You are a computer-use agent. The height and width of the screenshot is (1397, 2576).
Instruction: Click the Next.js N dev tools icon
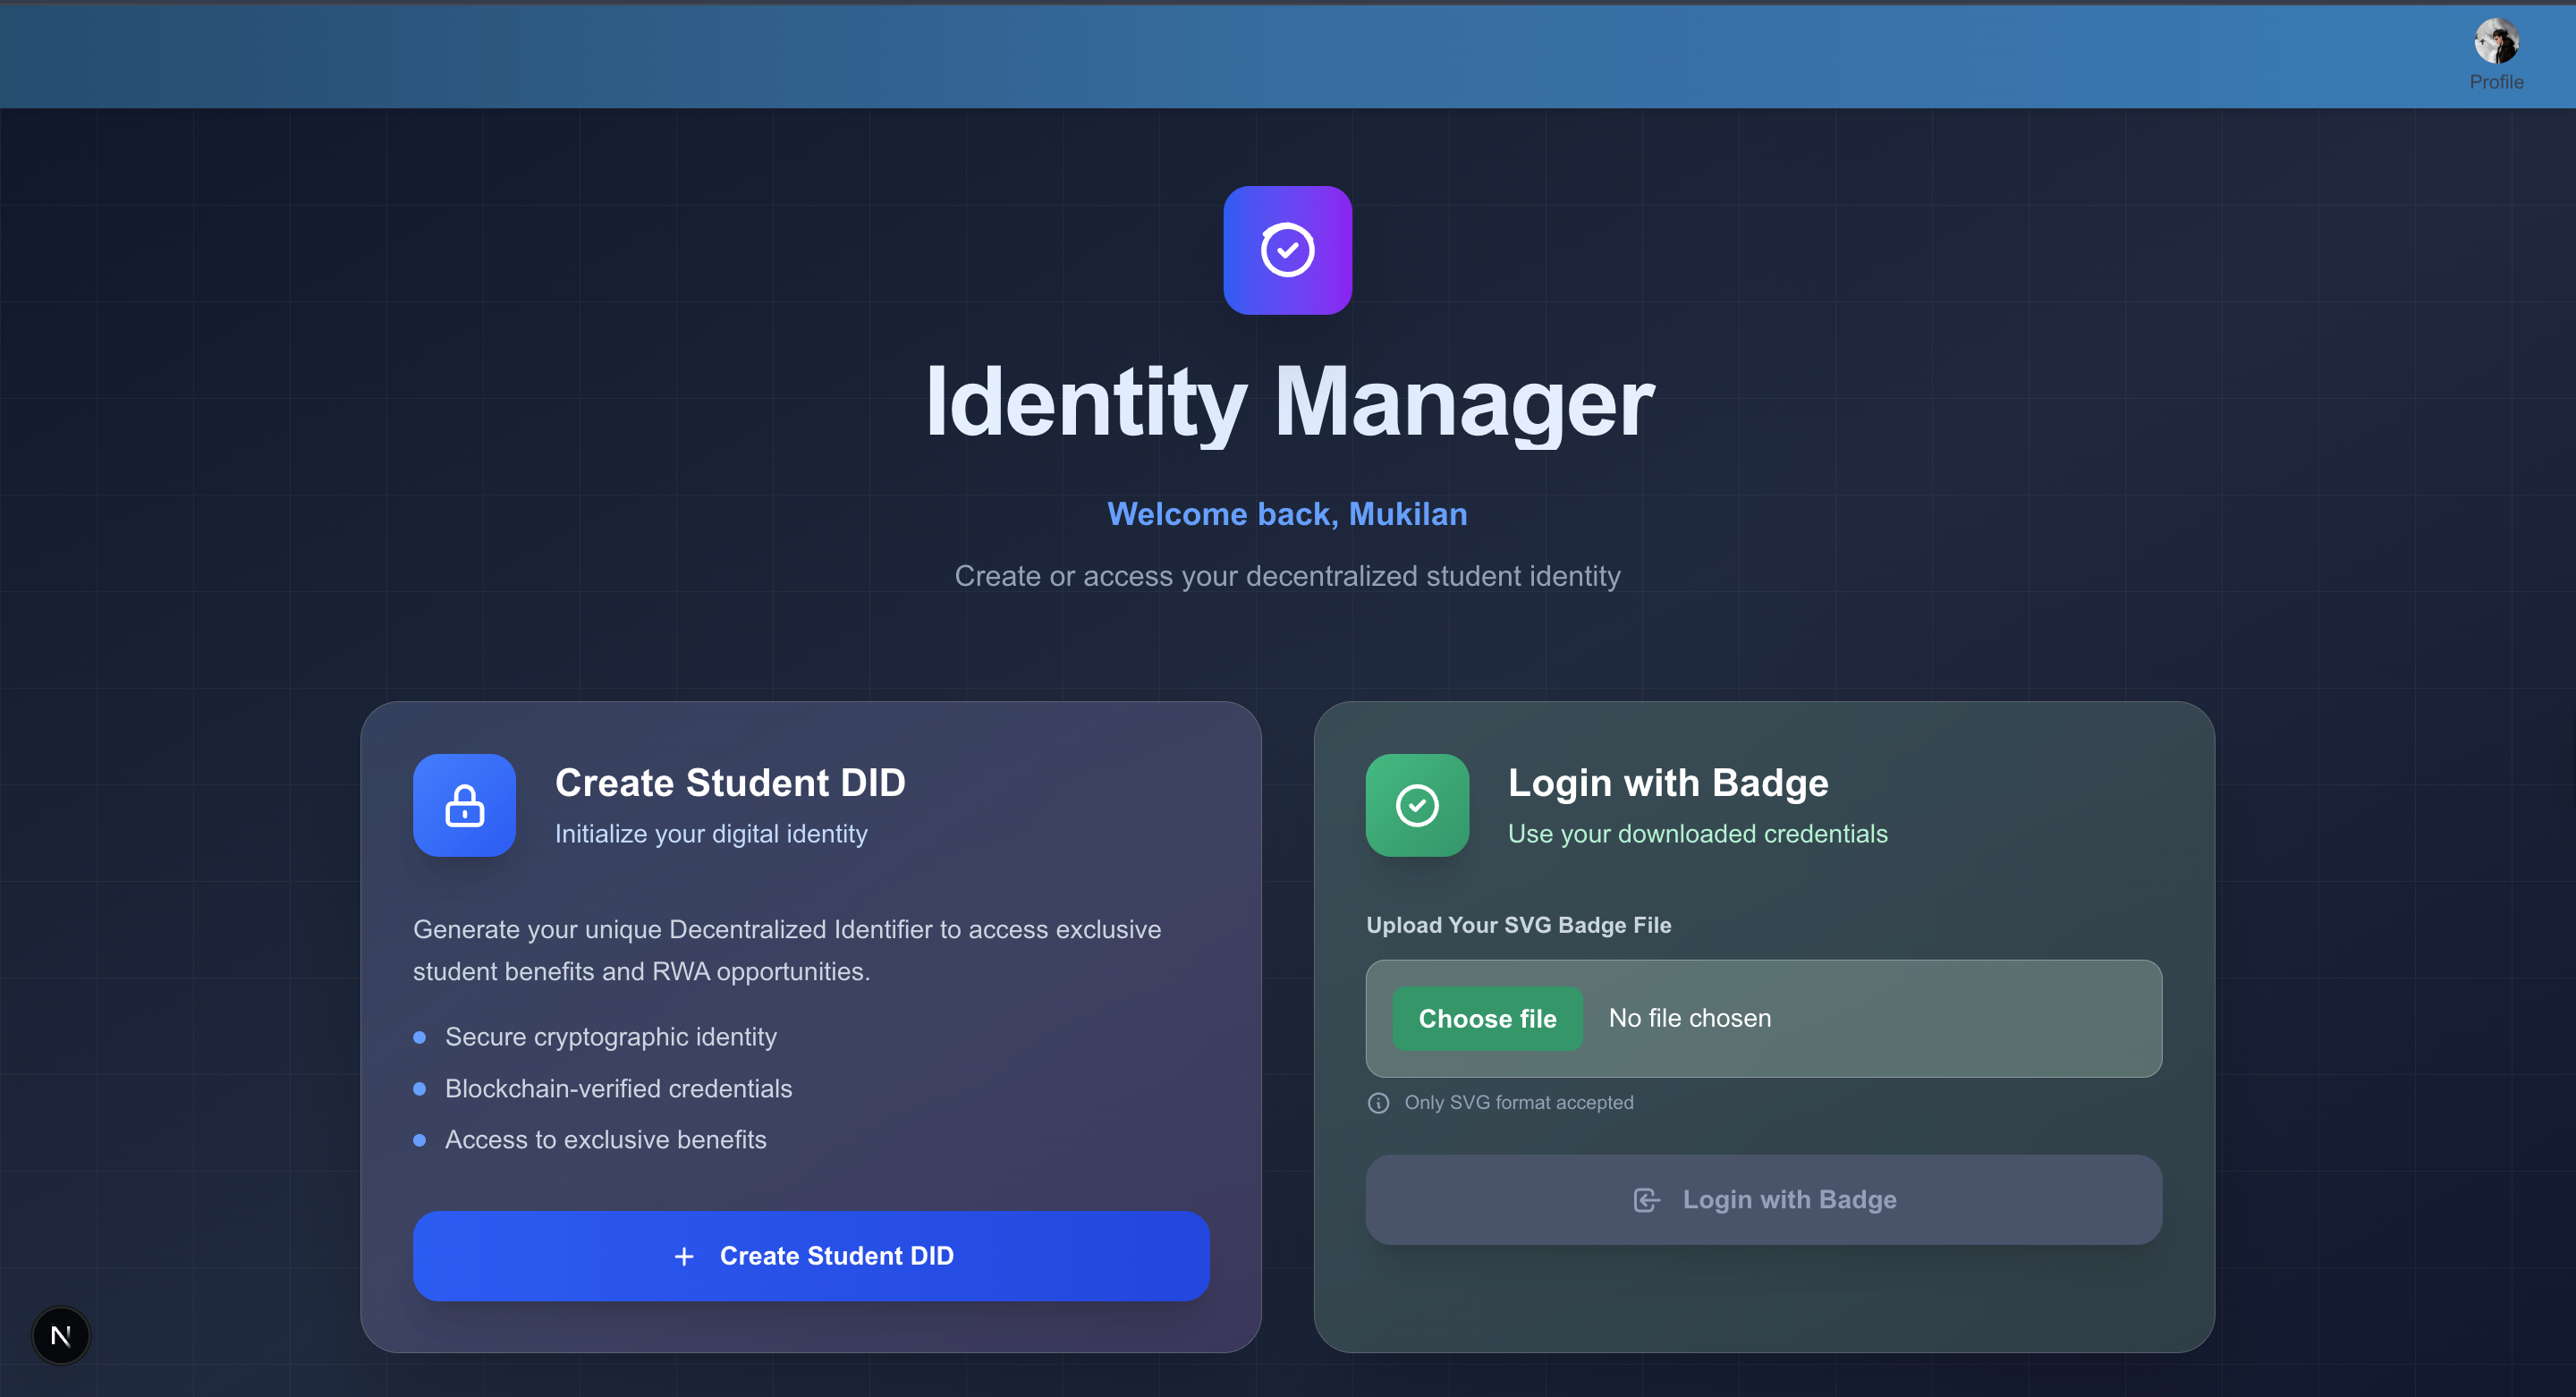coord(61,1335)
